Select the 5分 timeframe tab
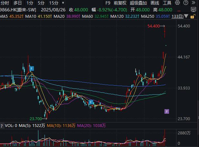This screenshot has height=147, width=199. coord(41,3)
